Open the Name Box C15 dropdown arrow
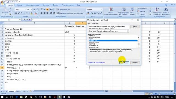The height and width of the screenshot is (99, 176). pyautogui.click(x=19, y=20)
